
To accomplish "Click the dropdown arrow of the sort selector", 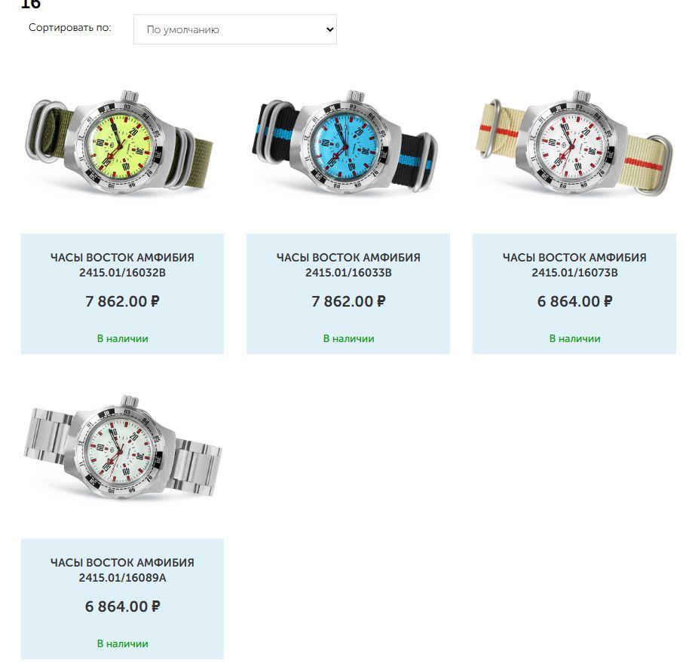I will click(x=329, y=29).
